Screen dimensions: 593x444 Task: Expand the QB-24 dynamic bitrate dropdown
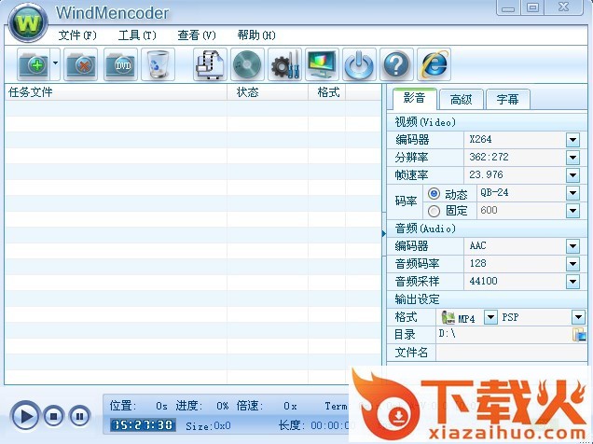tap(572, 193)
